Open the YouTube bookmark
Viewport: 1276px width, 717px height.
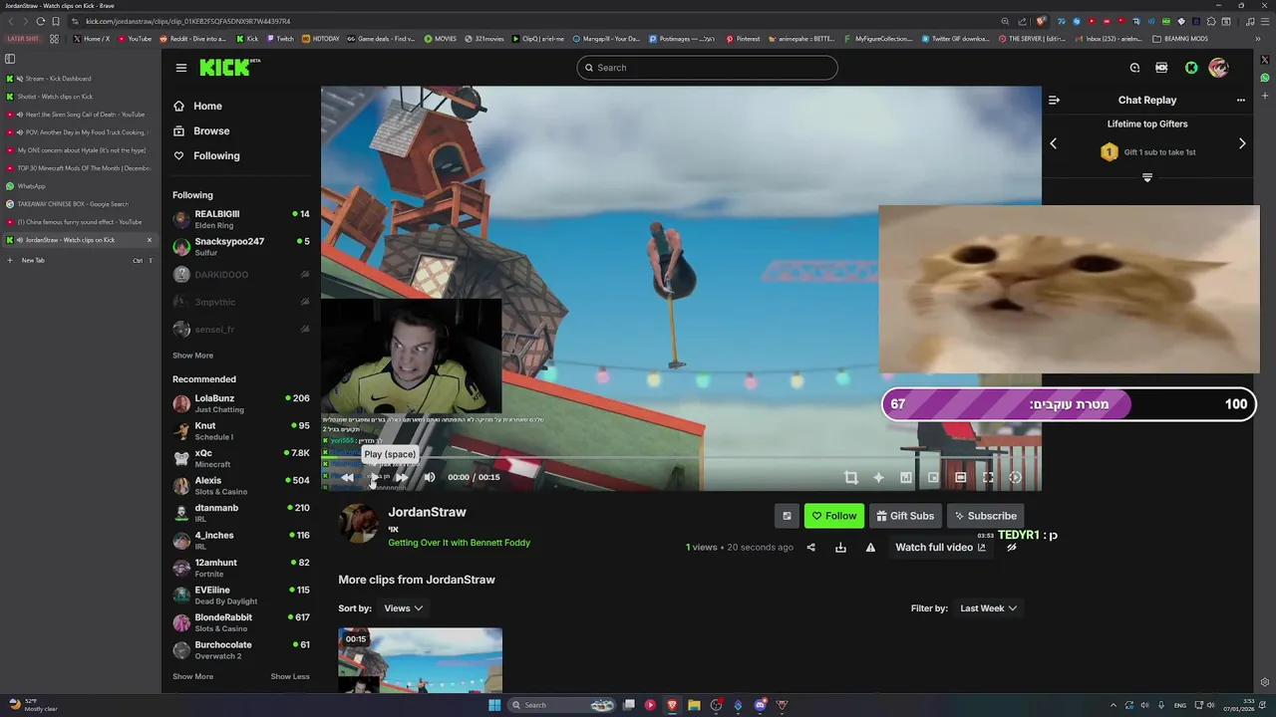tap(135, 39)
